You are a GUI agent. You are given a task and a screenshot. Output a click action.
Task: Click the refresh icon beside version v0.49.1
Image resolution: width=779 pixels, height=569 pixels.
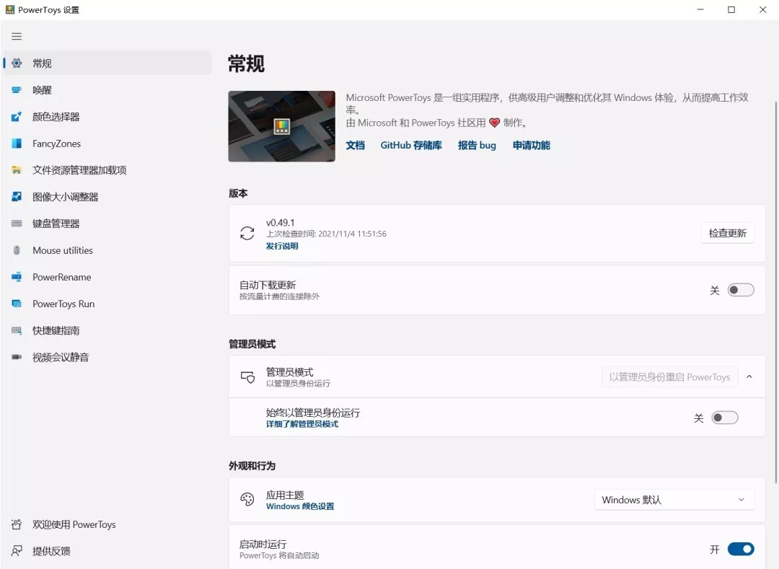(247, 233)
